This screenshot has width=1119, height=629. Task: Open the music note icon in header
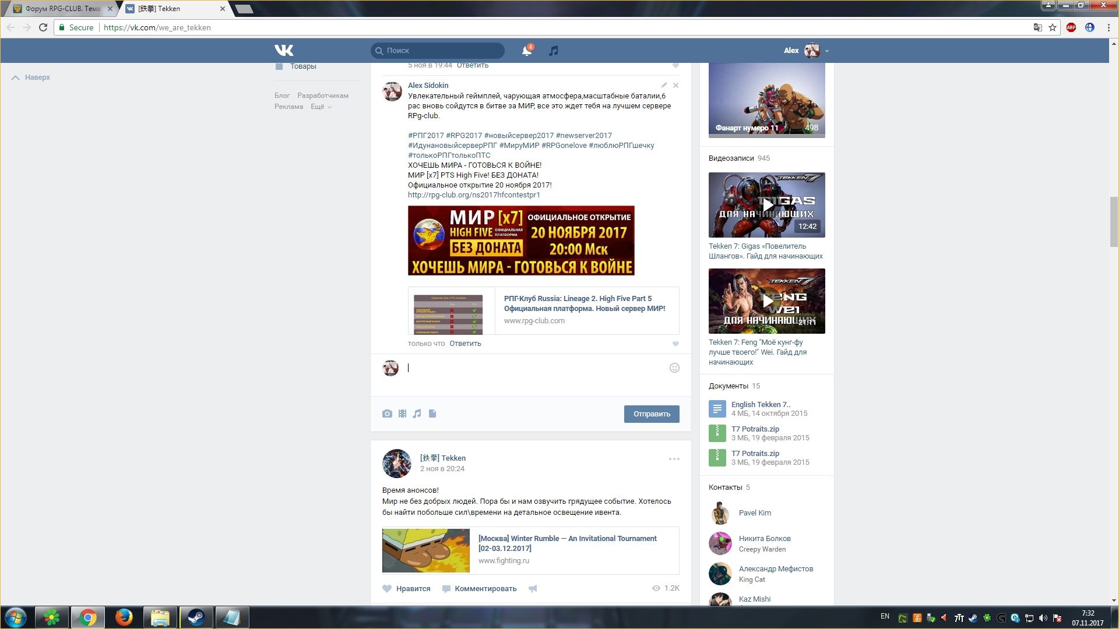point(554,51)
